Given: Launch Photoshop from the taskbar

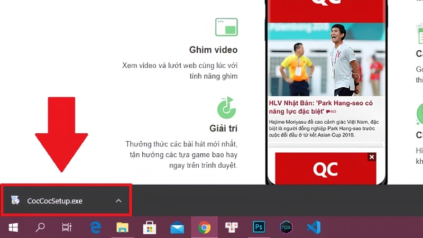Looking at the screenshot, I should (259, 227).
